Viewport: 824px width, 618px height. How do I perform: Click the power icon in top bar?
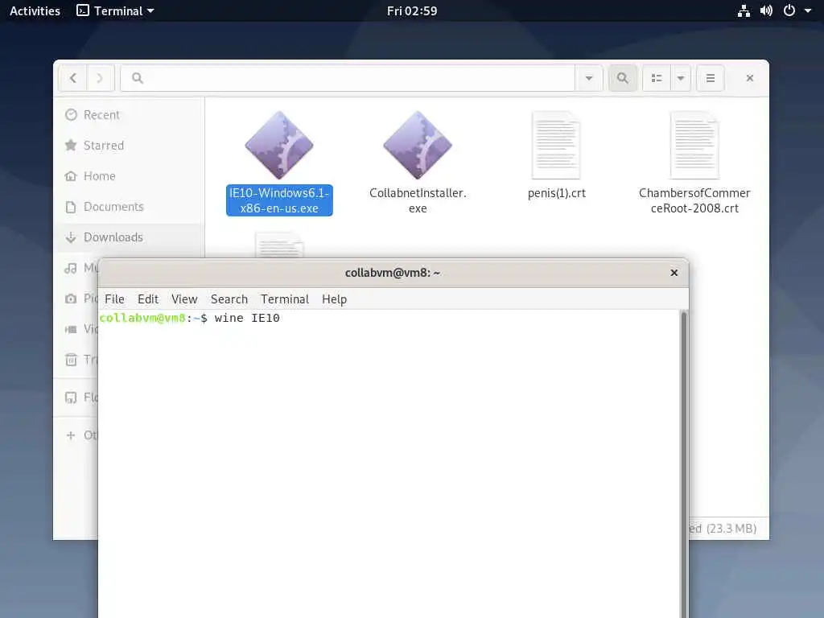point(789,10)
